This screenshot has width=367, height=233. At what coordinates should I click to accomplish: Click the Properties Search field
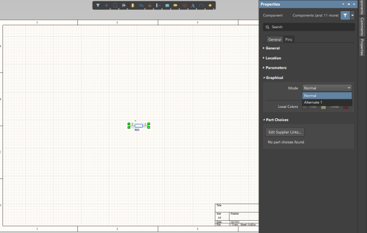coord(309,27)
